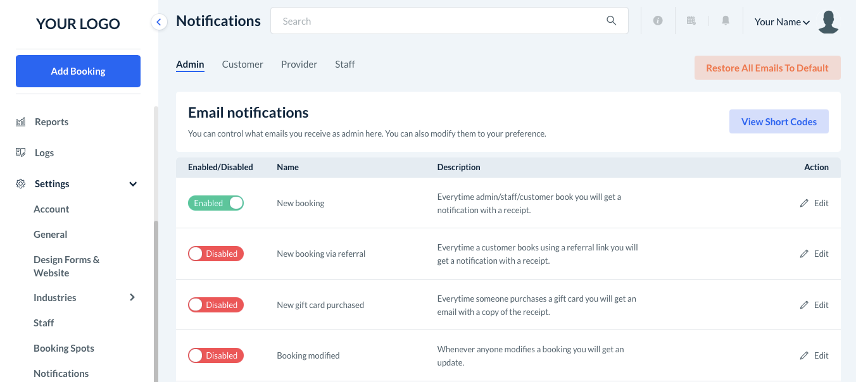This screenshot has width=856, height=382.
Task: Click into the Search input field
Action: [x=437, y=21]
